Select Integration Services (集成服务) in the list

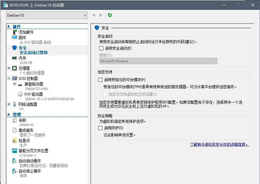(26, 130)
